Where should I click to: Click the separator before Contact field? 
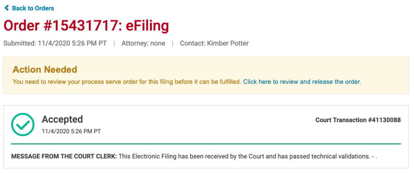point(172,43)
